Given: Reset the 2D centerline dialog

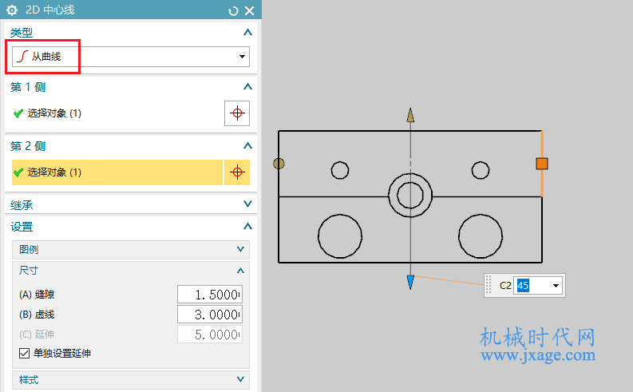Looking at the screenshot, I should tap(233, 11).
